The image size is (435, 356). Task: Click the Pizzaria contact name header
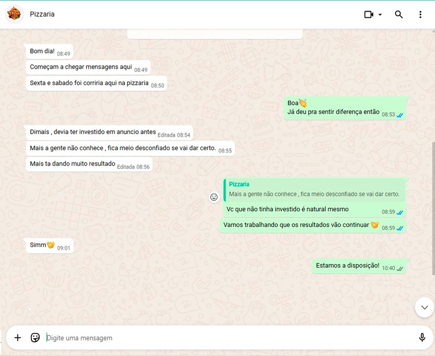pyautogui.click(x=42, y=14)
